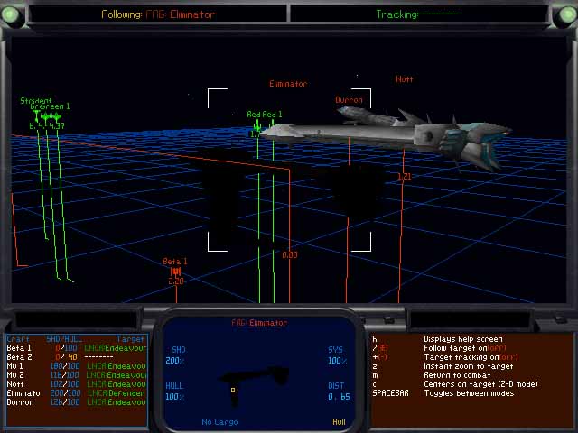The height and width of the screenshot is (433, 578).
Task: Click the Beta 1 fighter marker on the map
Action: (176, 271)
